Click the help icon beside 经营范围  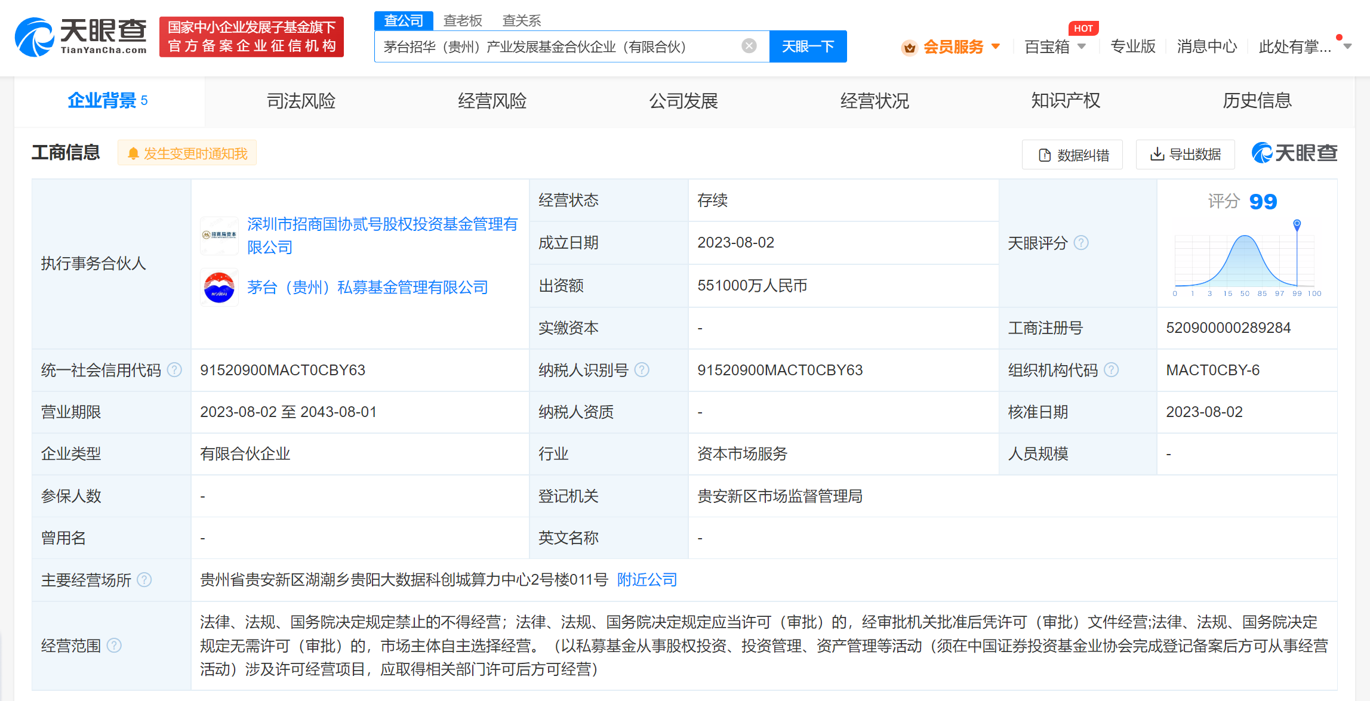114,646
